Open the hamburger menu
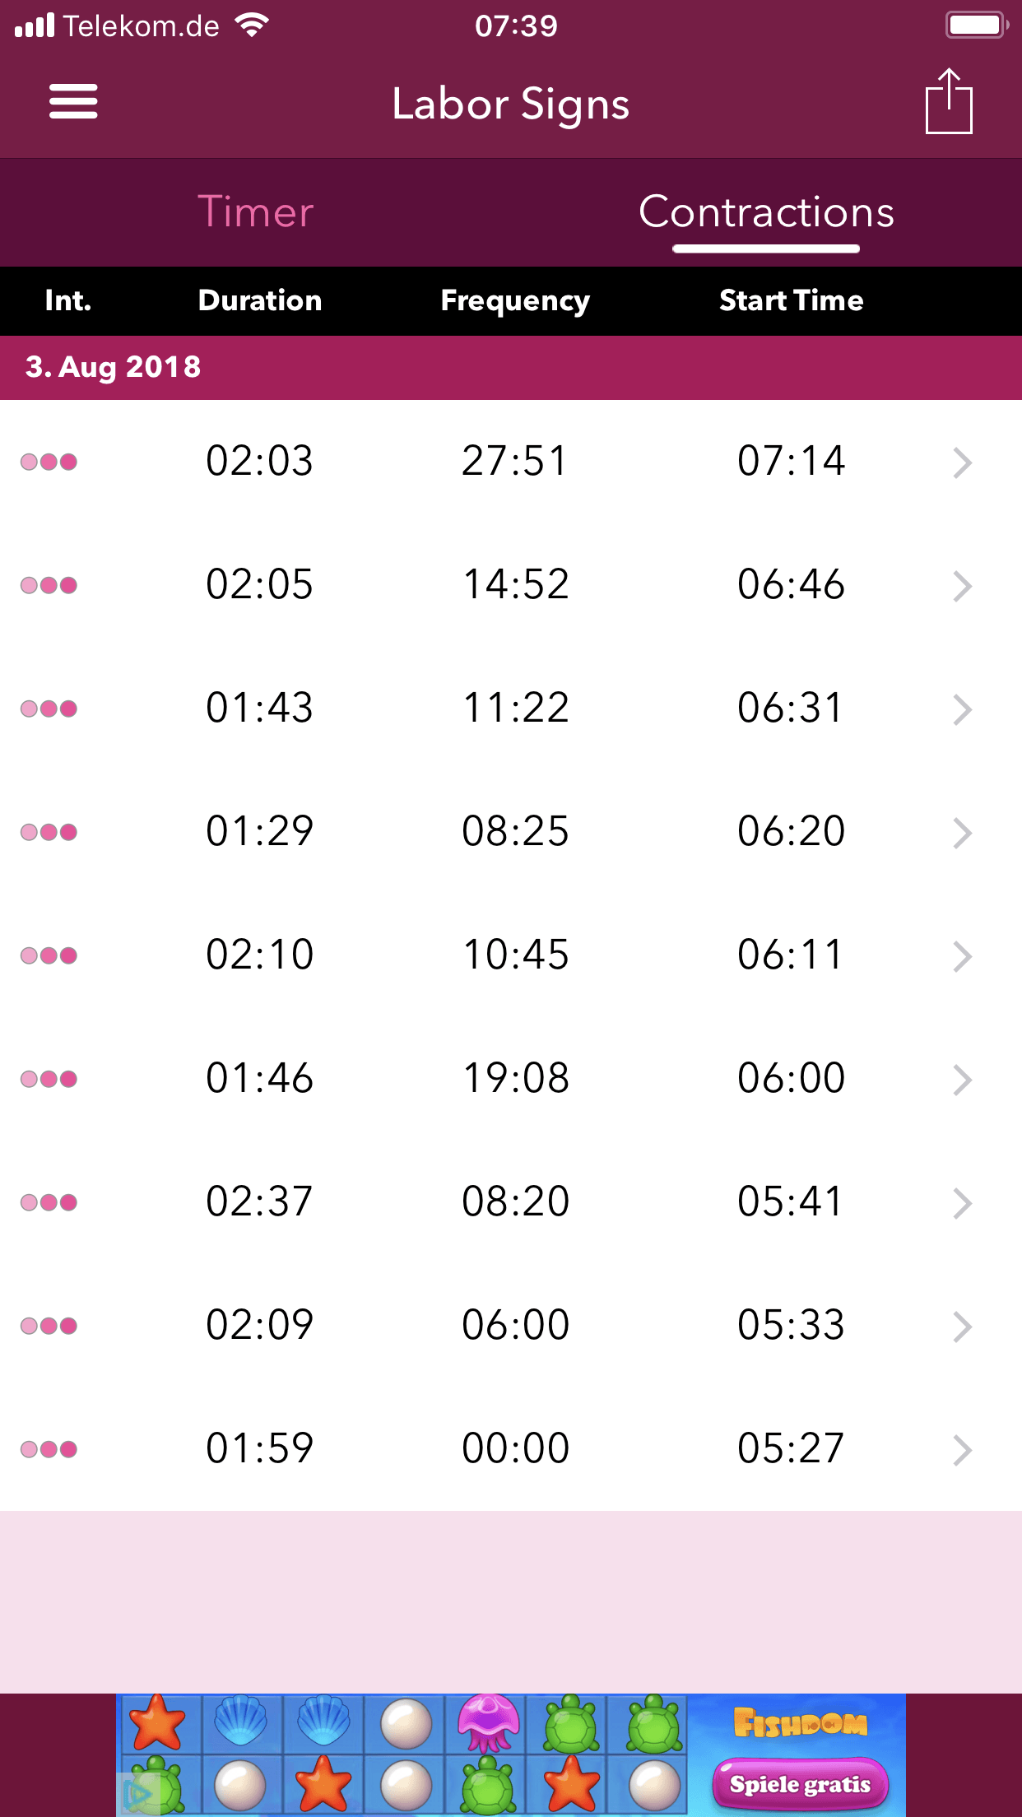This screenshot has width=1022, height=1817. 73,102
